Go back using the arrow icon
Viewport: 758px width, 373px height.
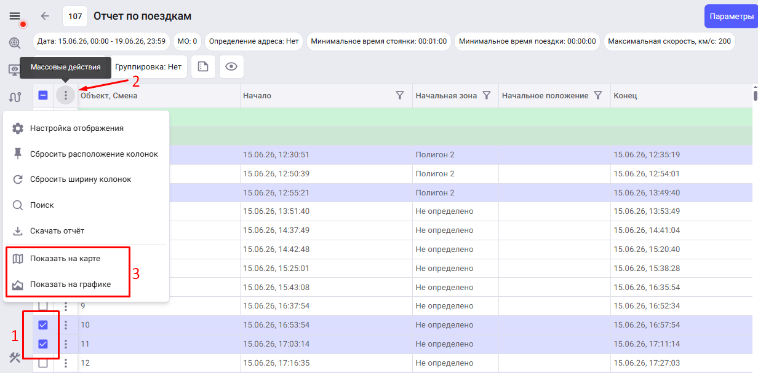click(44, 16)
